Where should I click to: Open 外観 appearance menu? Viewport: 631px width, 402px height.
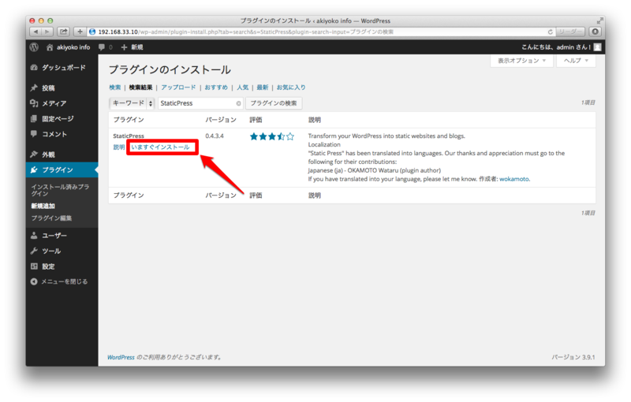coord(48,154)
